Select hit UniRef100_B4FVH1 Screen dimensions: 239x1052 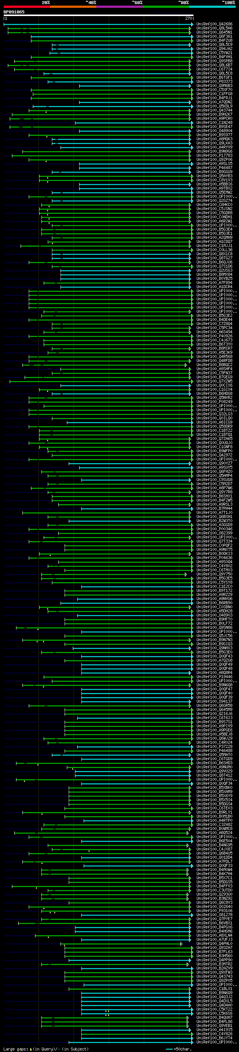tap(214, 57)
